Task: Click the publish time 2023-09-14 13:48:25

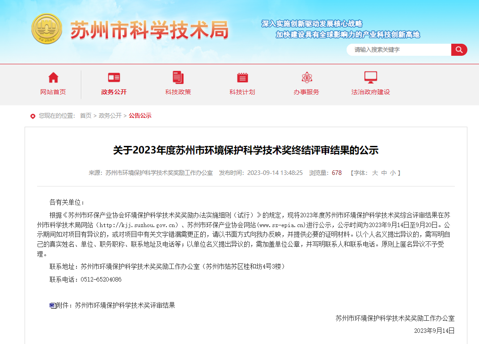Action: click(x=275, y=173)
